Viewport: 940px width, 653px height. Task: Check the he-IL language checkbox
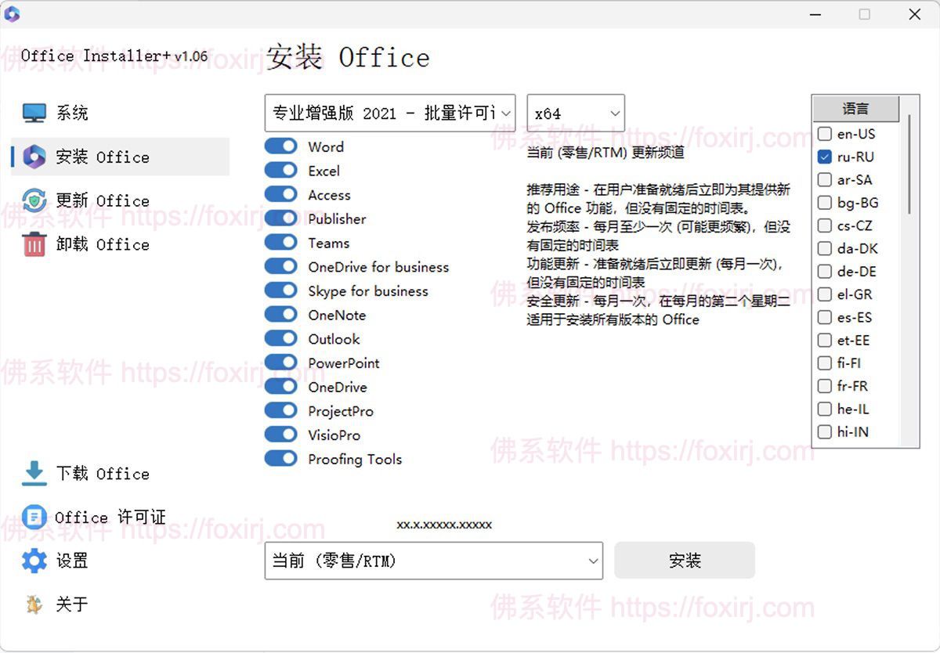824,409
